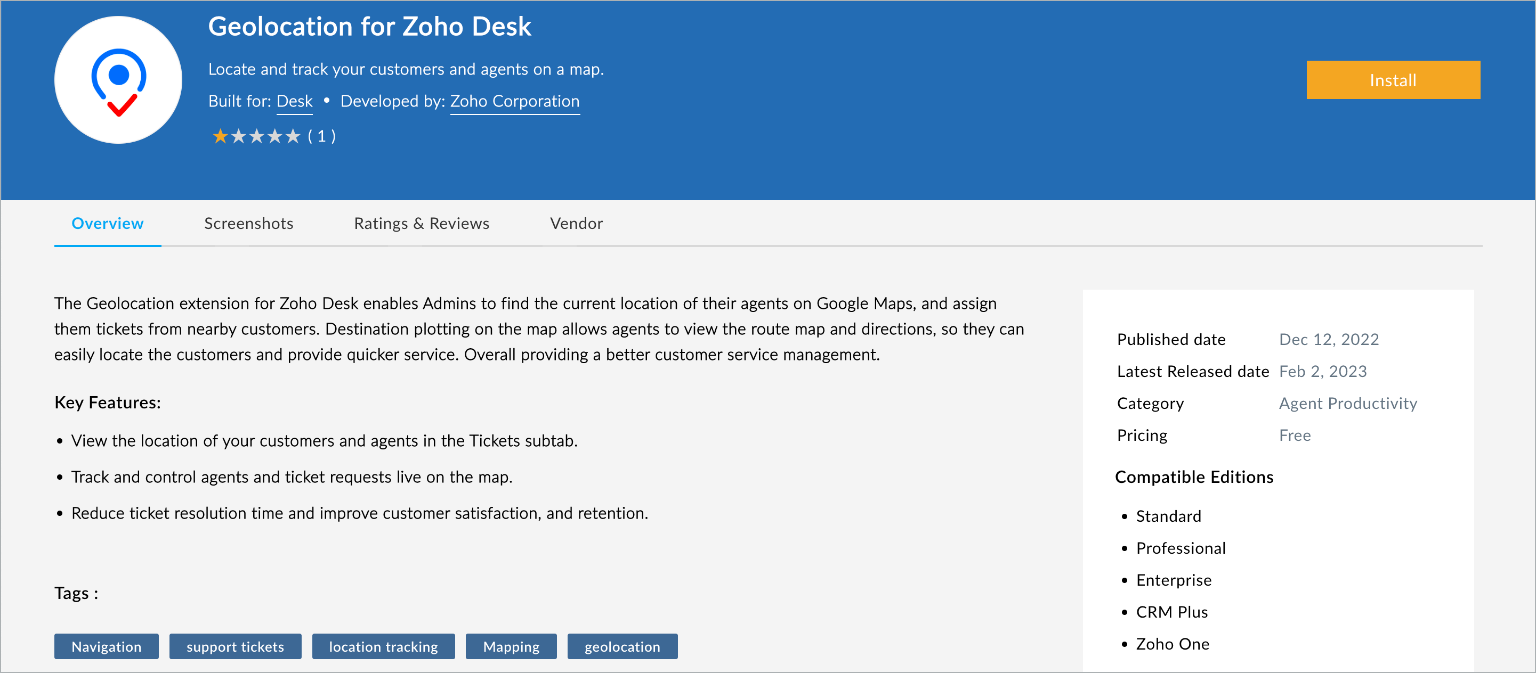Click the tagline 'Locate and track your customers'
Viewport: 1536px width, 673px height.
406,69
